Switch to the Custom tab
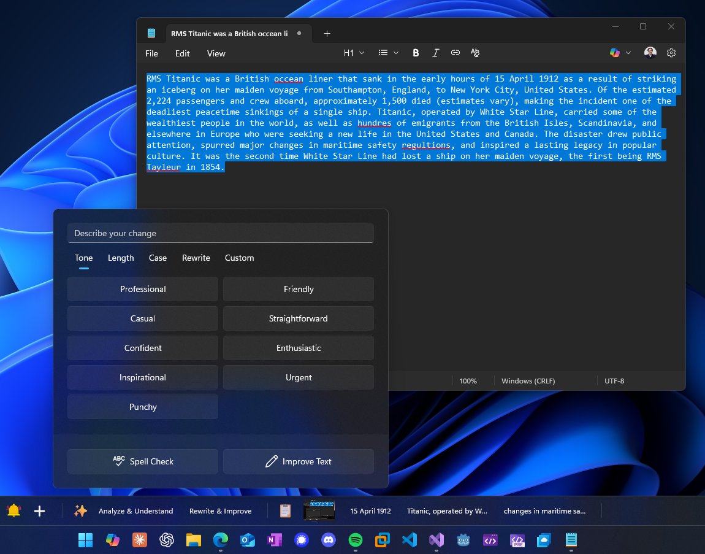The width and height of the screenshot is (705, 554). [239, 258]
